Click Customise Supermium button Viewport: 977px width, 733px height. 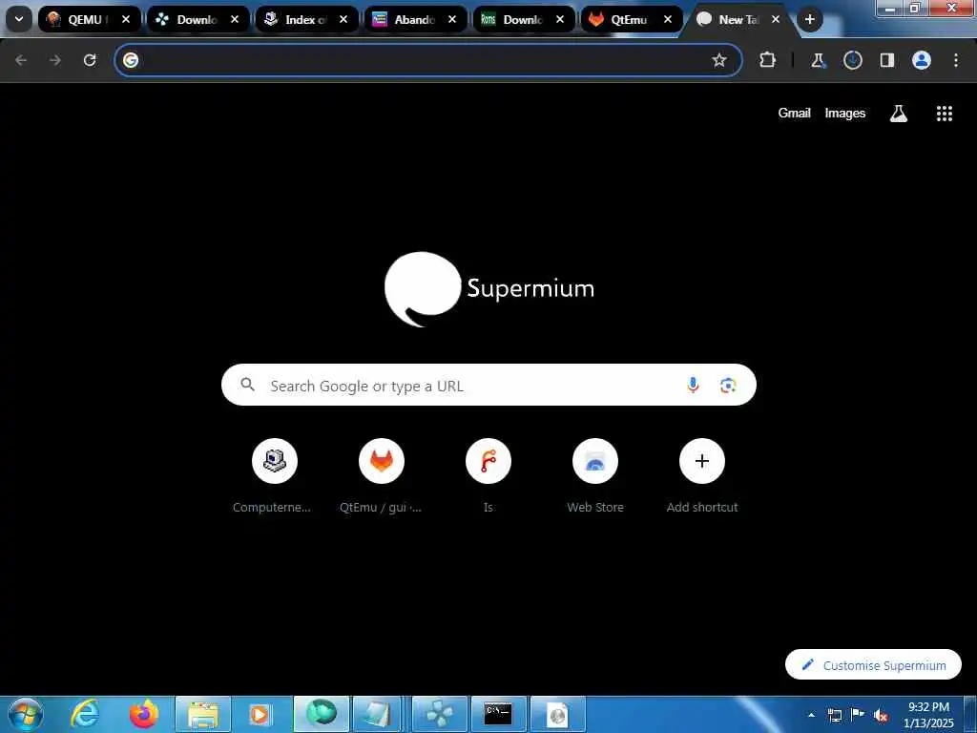coord(873,664)
